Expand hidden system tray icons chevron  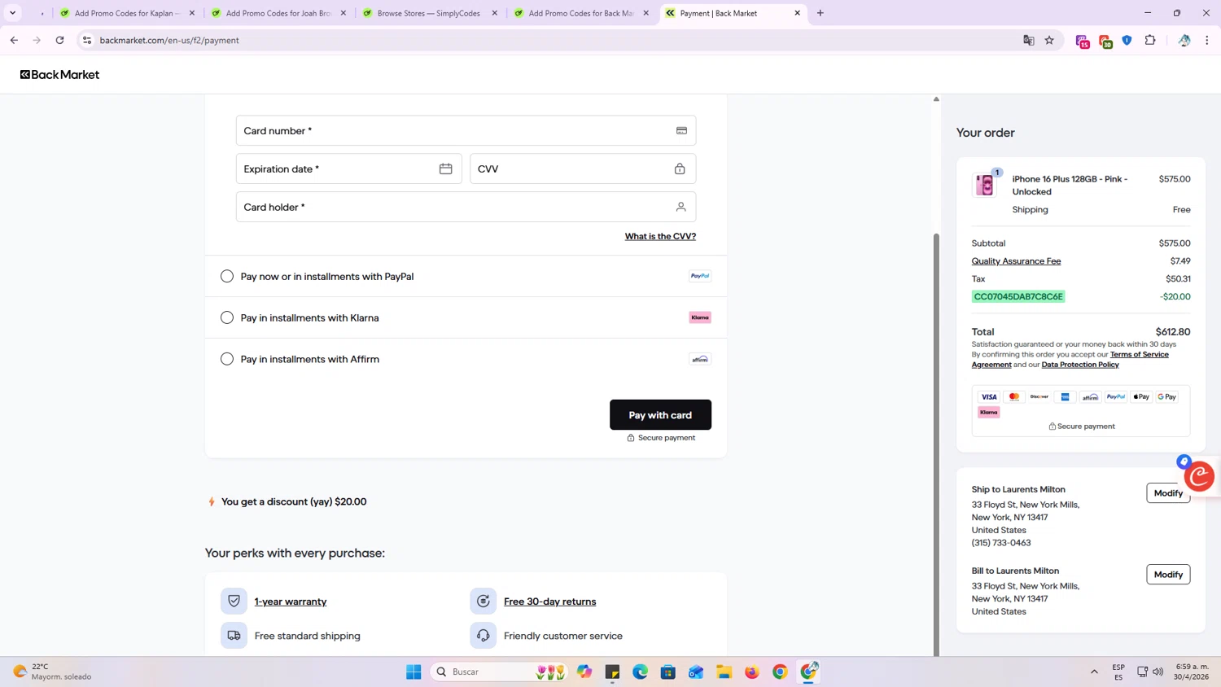click(x=1093, y=672)
